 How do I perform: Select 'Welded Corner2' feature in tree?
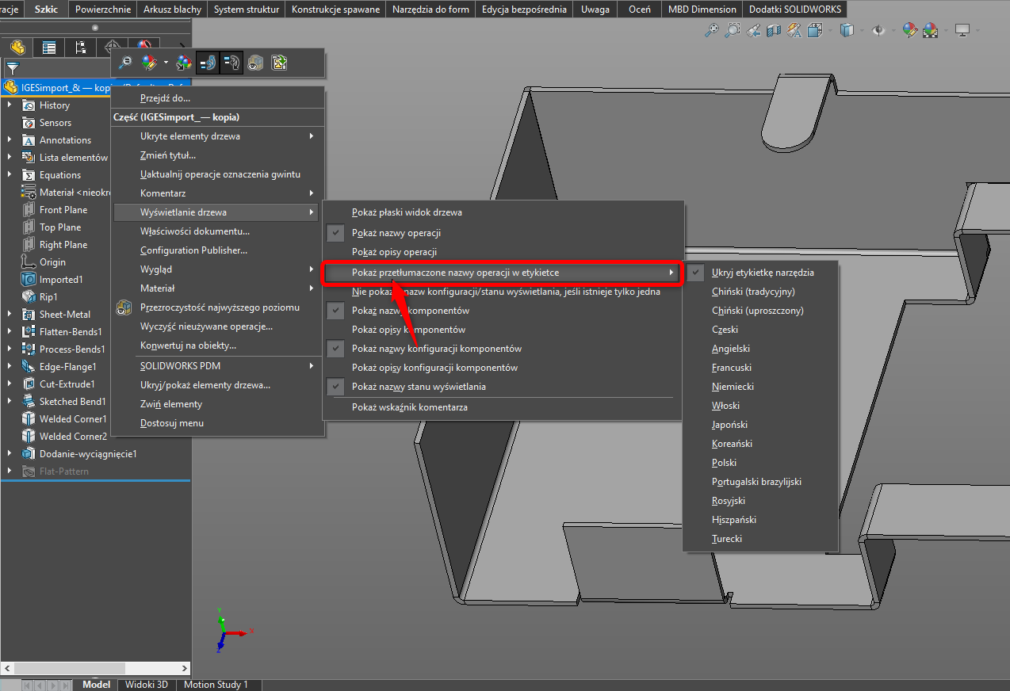click(x=73, y=437)
